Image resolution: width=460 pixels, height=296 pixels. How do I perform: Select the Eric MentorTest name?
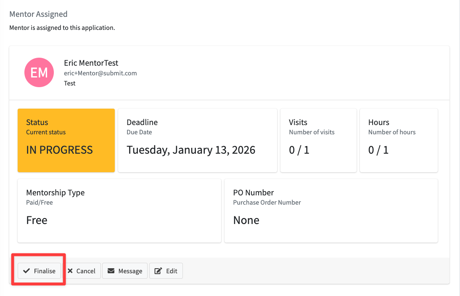pos(91,63)
